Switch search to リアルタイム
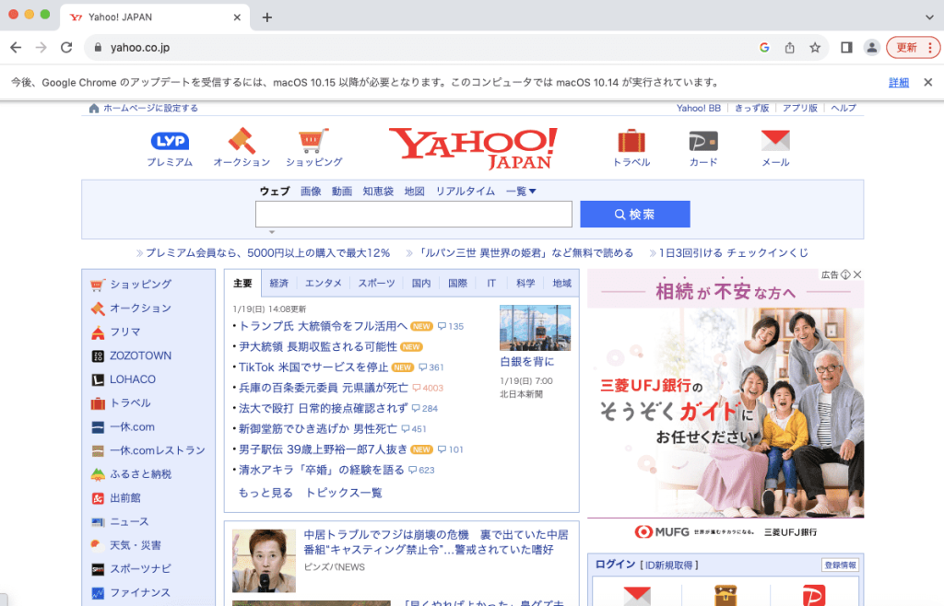The height and width of the screenshot is (606, 944). pos(466,192)
